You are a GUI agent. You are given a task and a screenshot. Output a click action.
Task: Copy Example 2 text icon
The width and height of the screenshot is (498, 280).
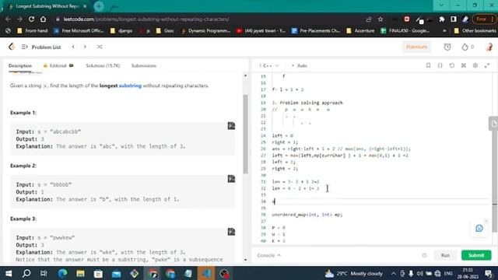(x=231, y=179)
